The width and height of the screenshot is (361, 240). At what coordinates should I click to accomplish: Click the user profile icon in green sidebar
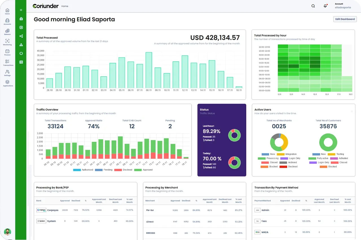21,28
